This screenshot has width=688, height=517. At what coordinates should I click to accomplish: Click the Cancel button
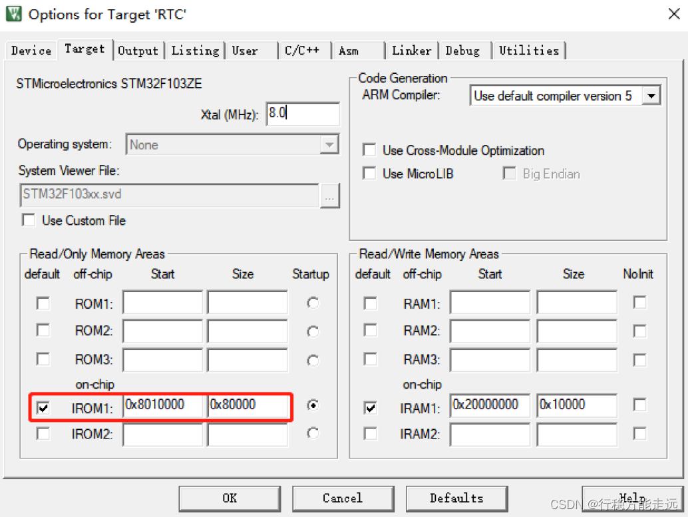pos(343,498)
